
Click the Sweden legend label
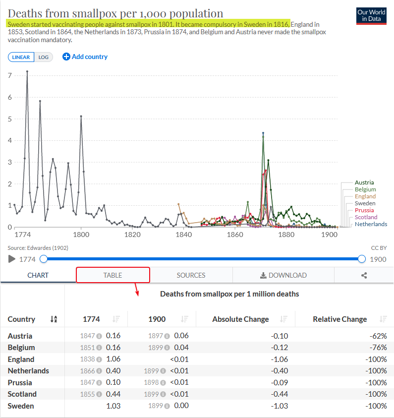click(365, 203)
